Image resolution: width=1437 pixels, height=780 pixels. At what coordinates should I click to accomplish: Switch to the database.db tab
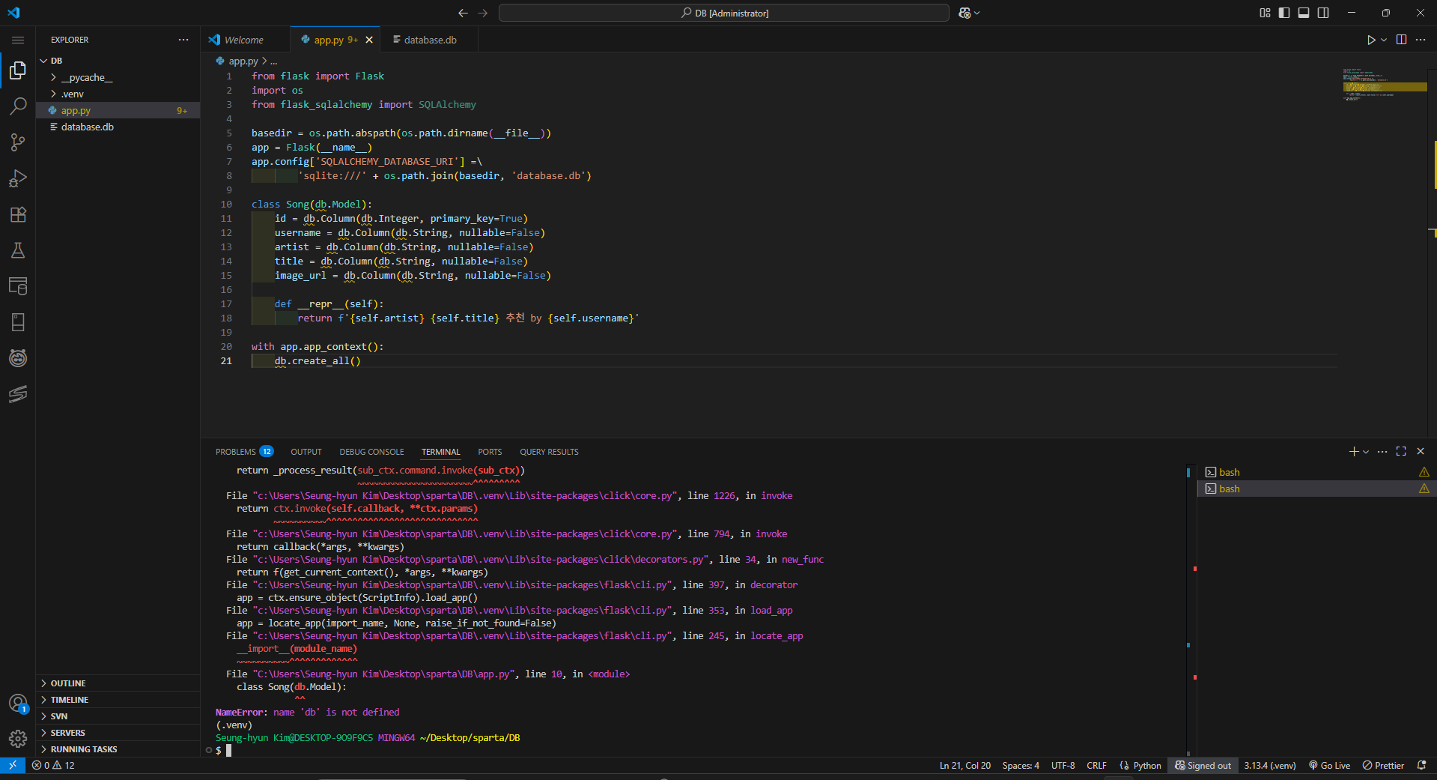(x=430, y=40)
